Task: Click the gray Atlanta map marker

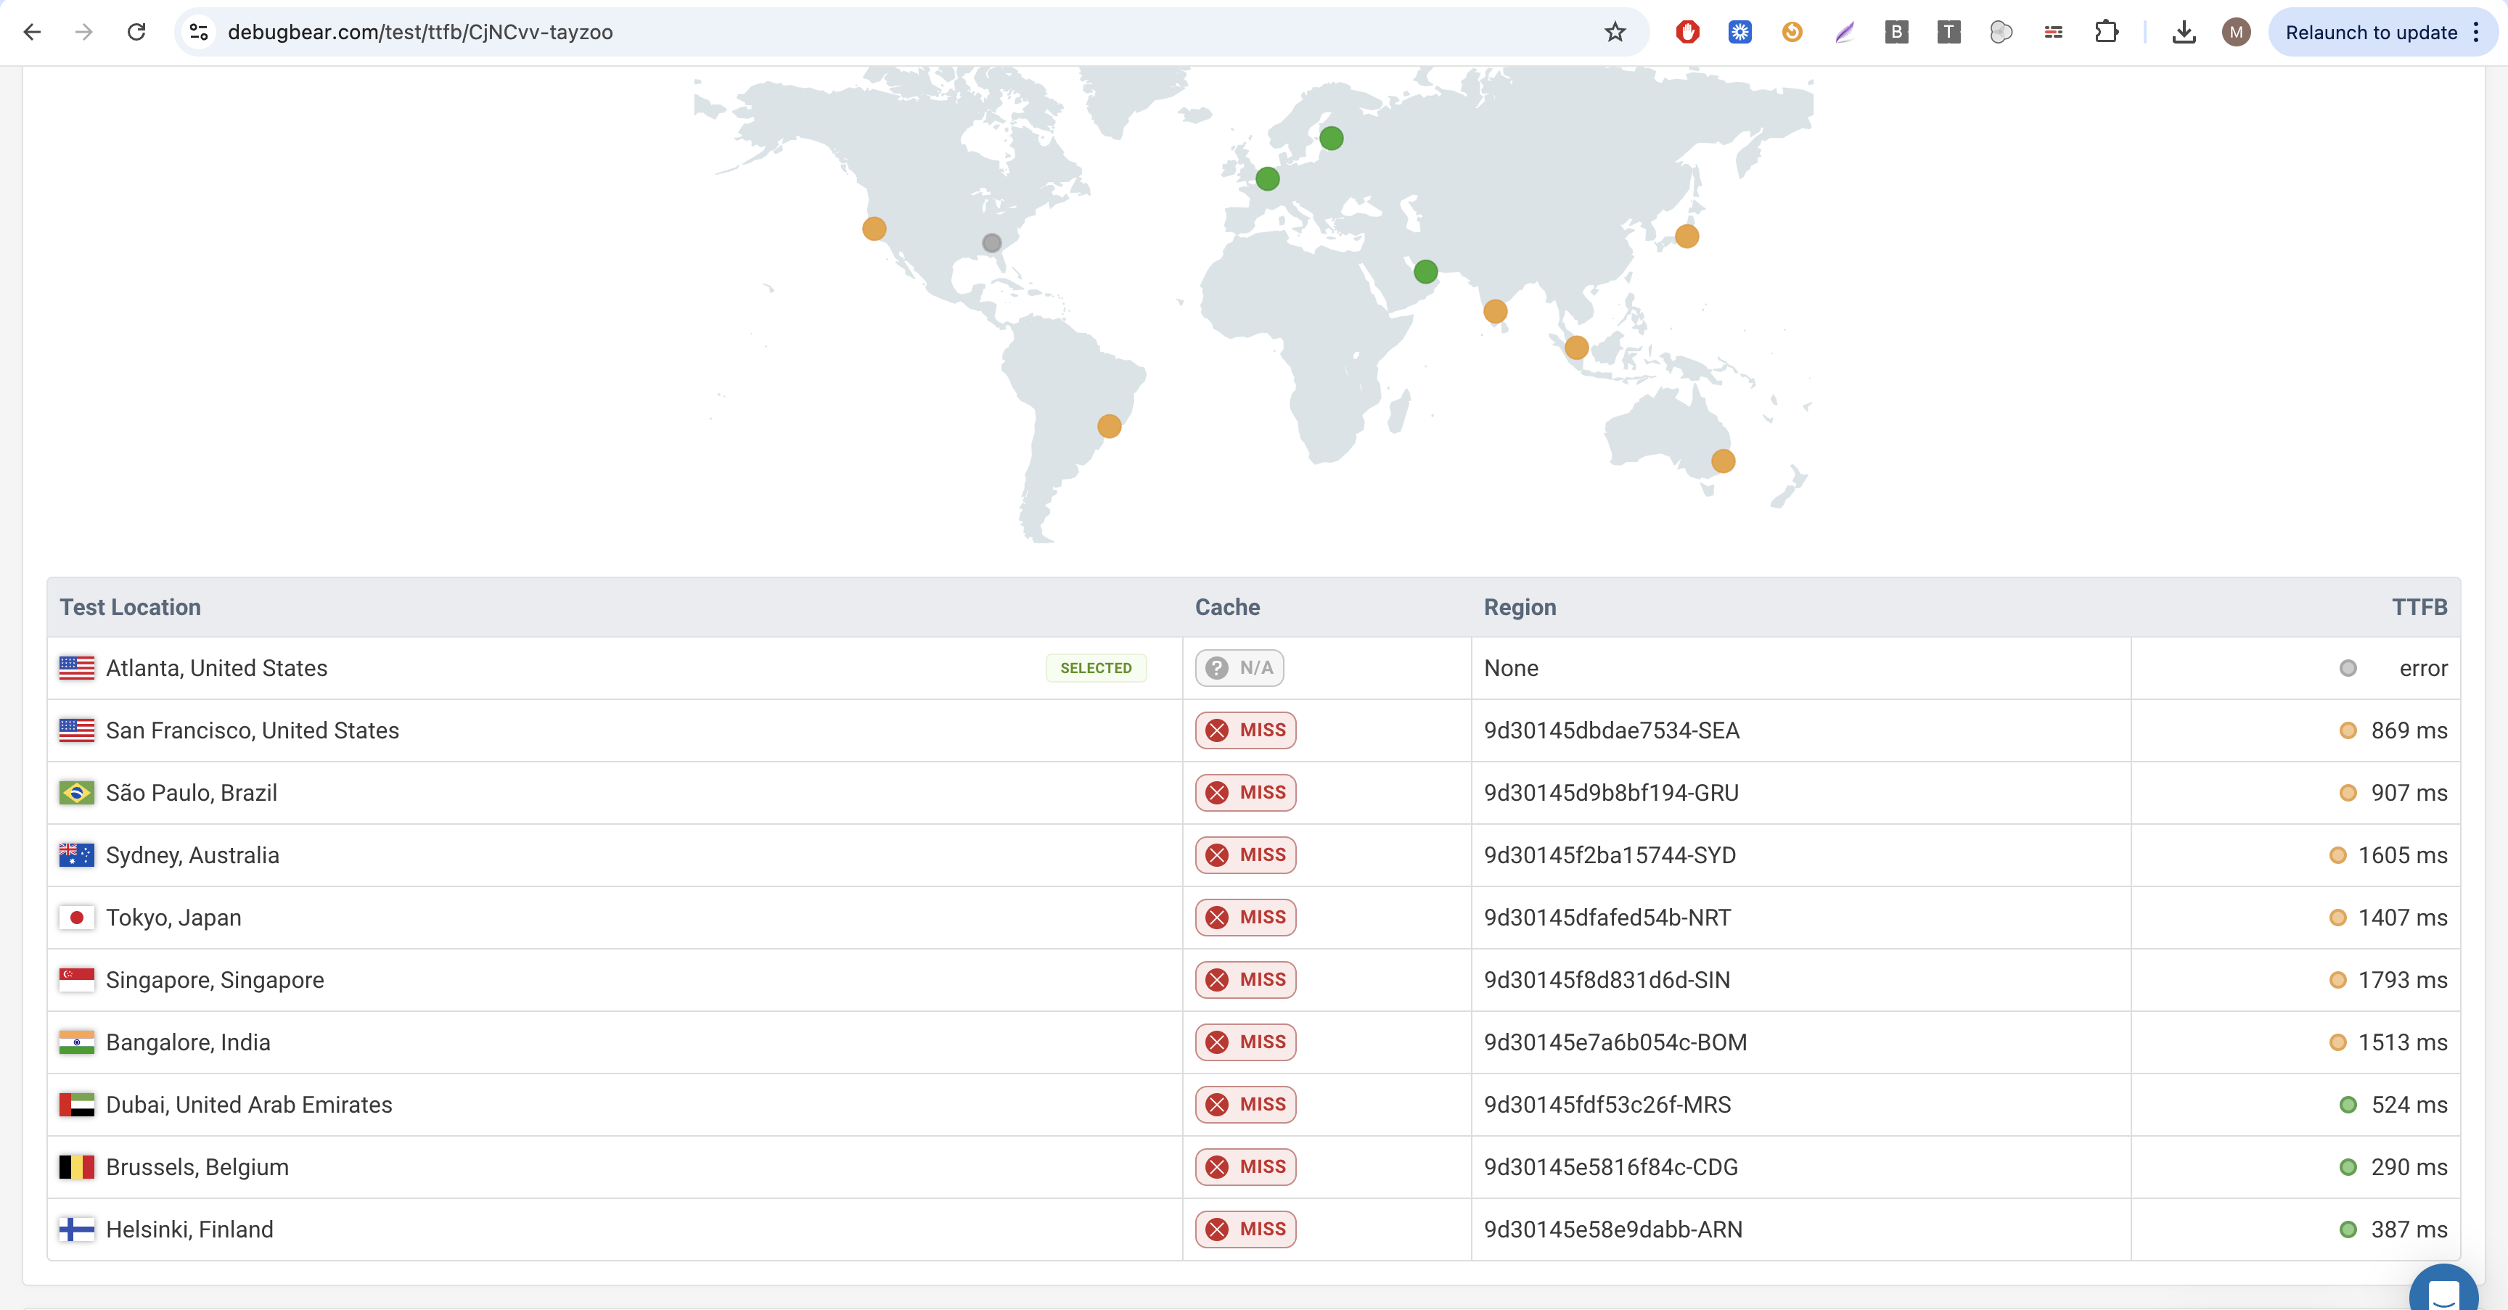Action: point(991,243)
